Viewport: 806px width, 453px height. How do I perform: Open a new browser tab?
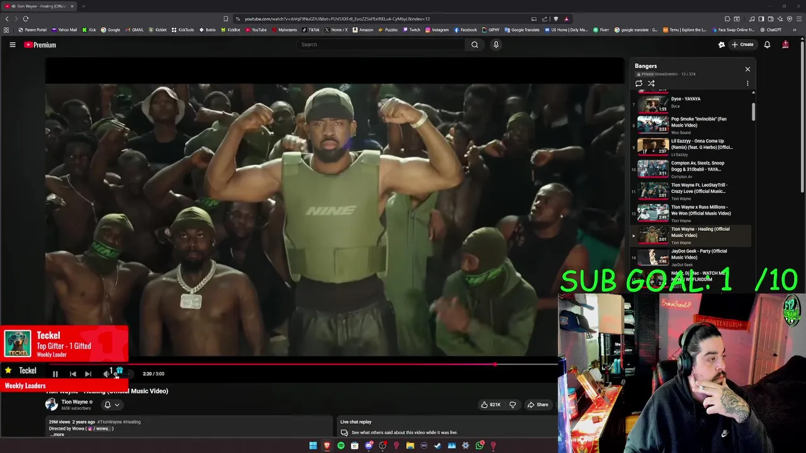(x=83, y=6)
